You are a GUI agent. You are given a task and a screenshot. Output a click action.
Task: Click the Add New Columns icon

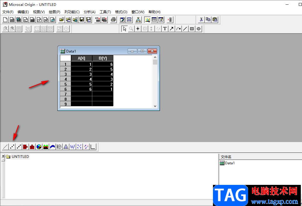click(x=170, y=20)
